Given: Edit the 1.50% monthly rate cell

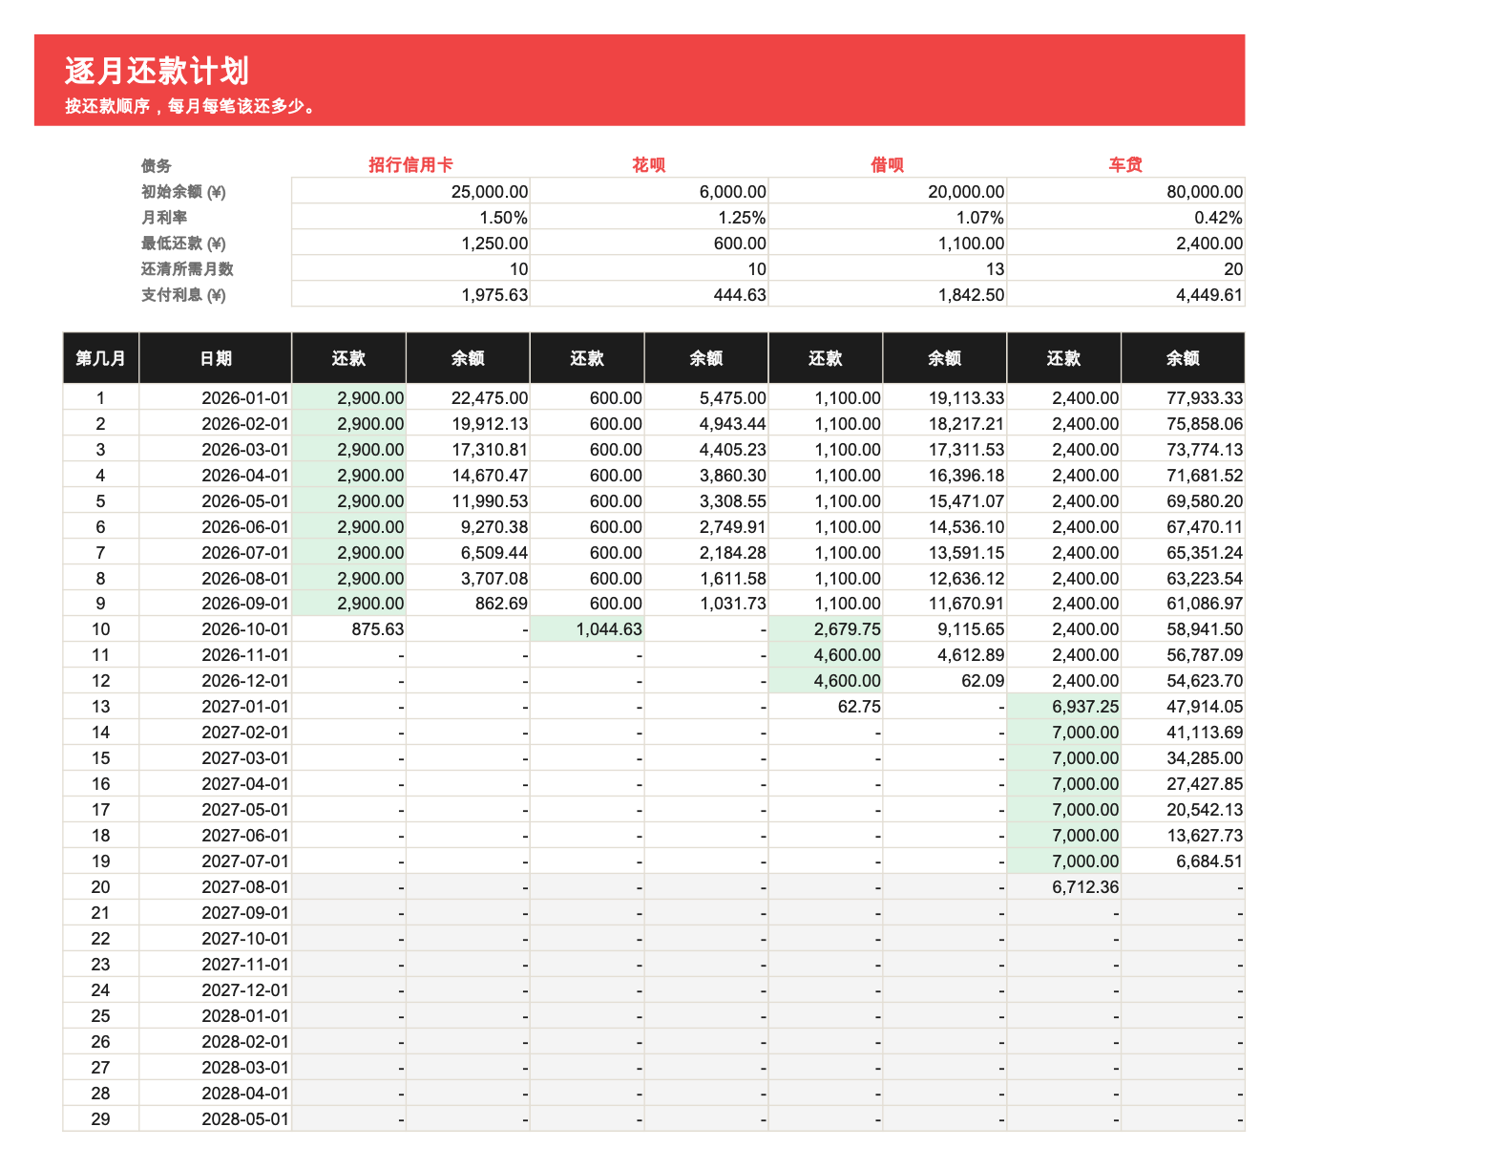Looking at the screenshot, I should click(410, 217).
